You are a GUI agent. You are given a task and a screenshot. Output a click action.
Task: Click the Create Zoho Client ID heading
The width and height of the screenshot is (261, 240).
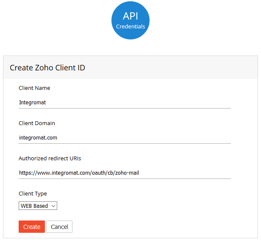[x=47, y=68]
